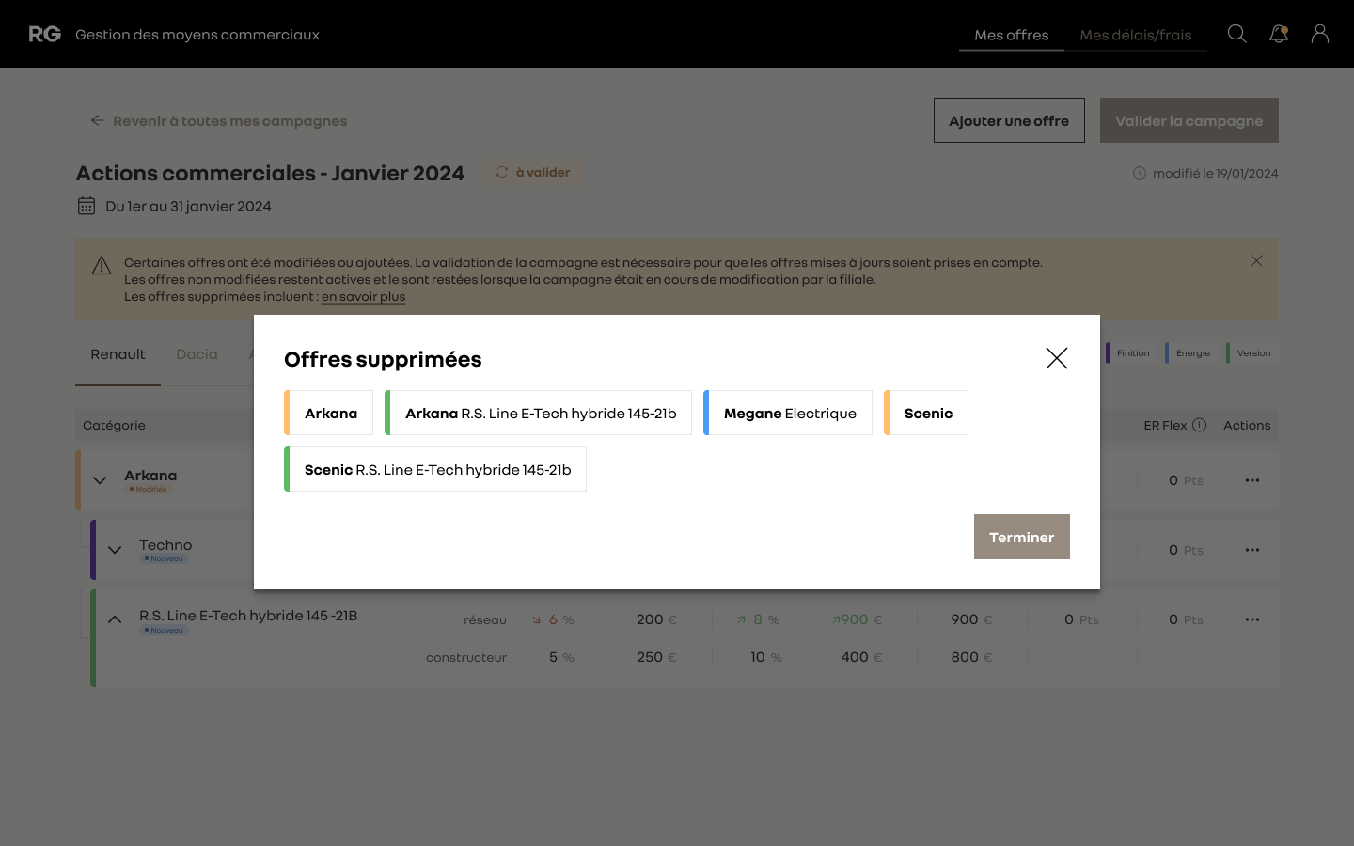This screenshot has height=846, width=1354.
Task: Click Ajouter une offre button
Action: [1009, 120]
